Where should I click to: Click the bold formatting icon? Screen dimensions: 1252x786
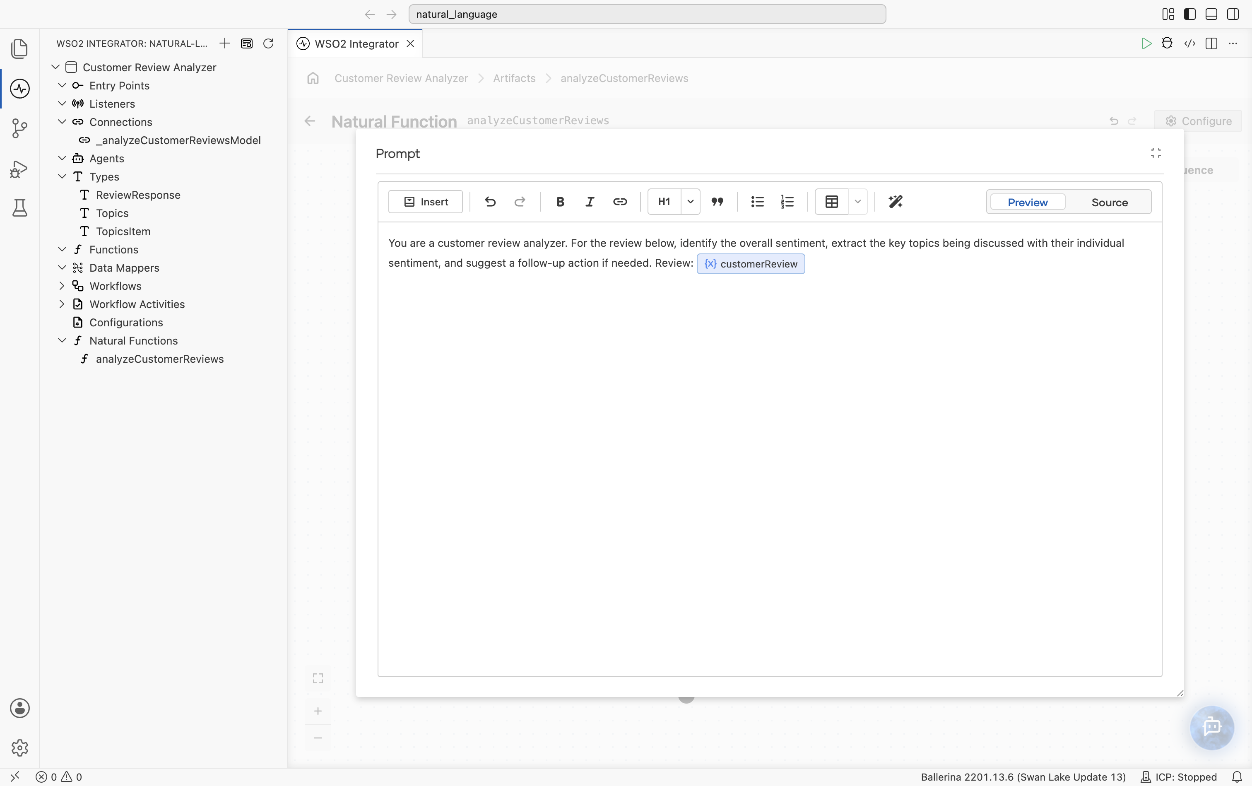[x=560, y=202]
